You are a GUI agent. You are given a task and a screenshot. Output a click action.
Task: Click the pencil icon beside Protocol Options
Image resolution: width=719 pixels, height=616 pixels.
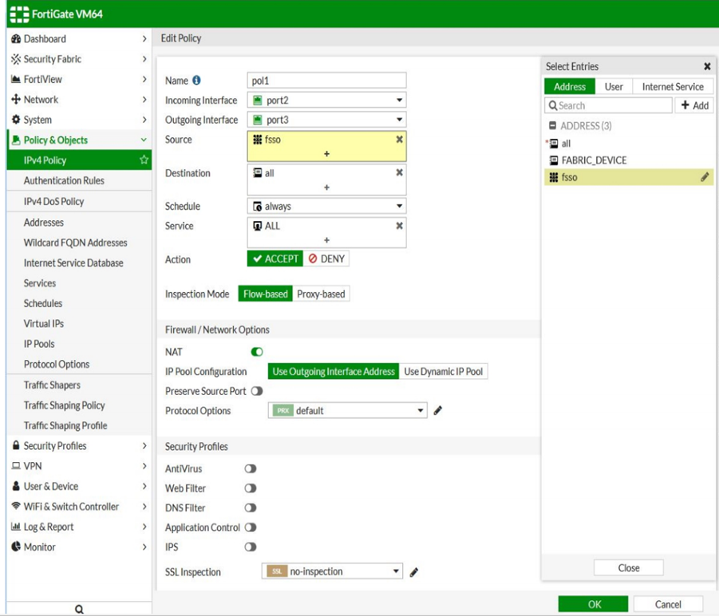pyautogui.click(x=437, y=411)
